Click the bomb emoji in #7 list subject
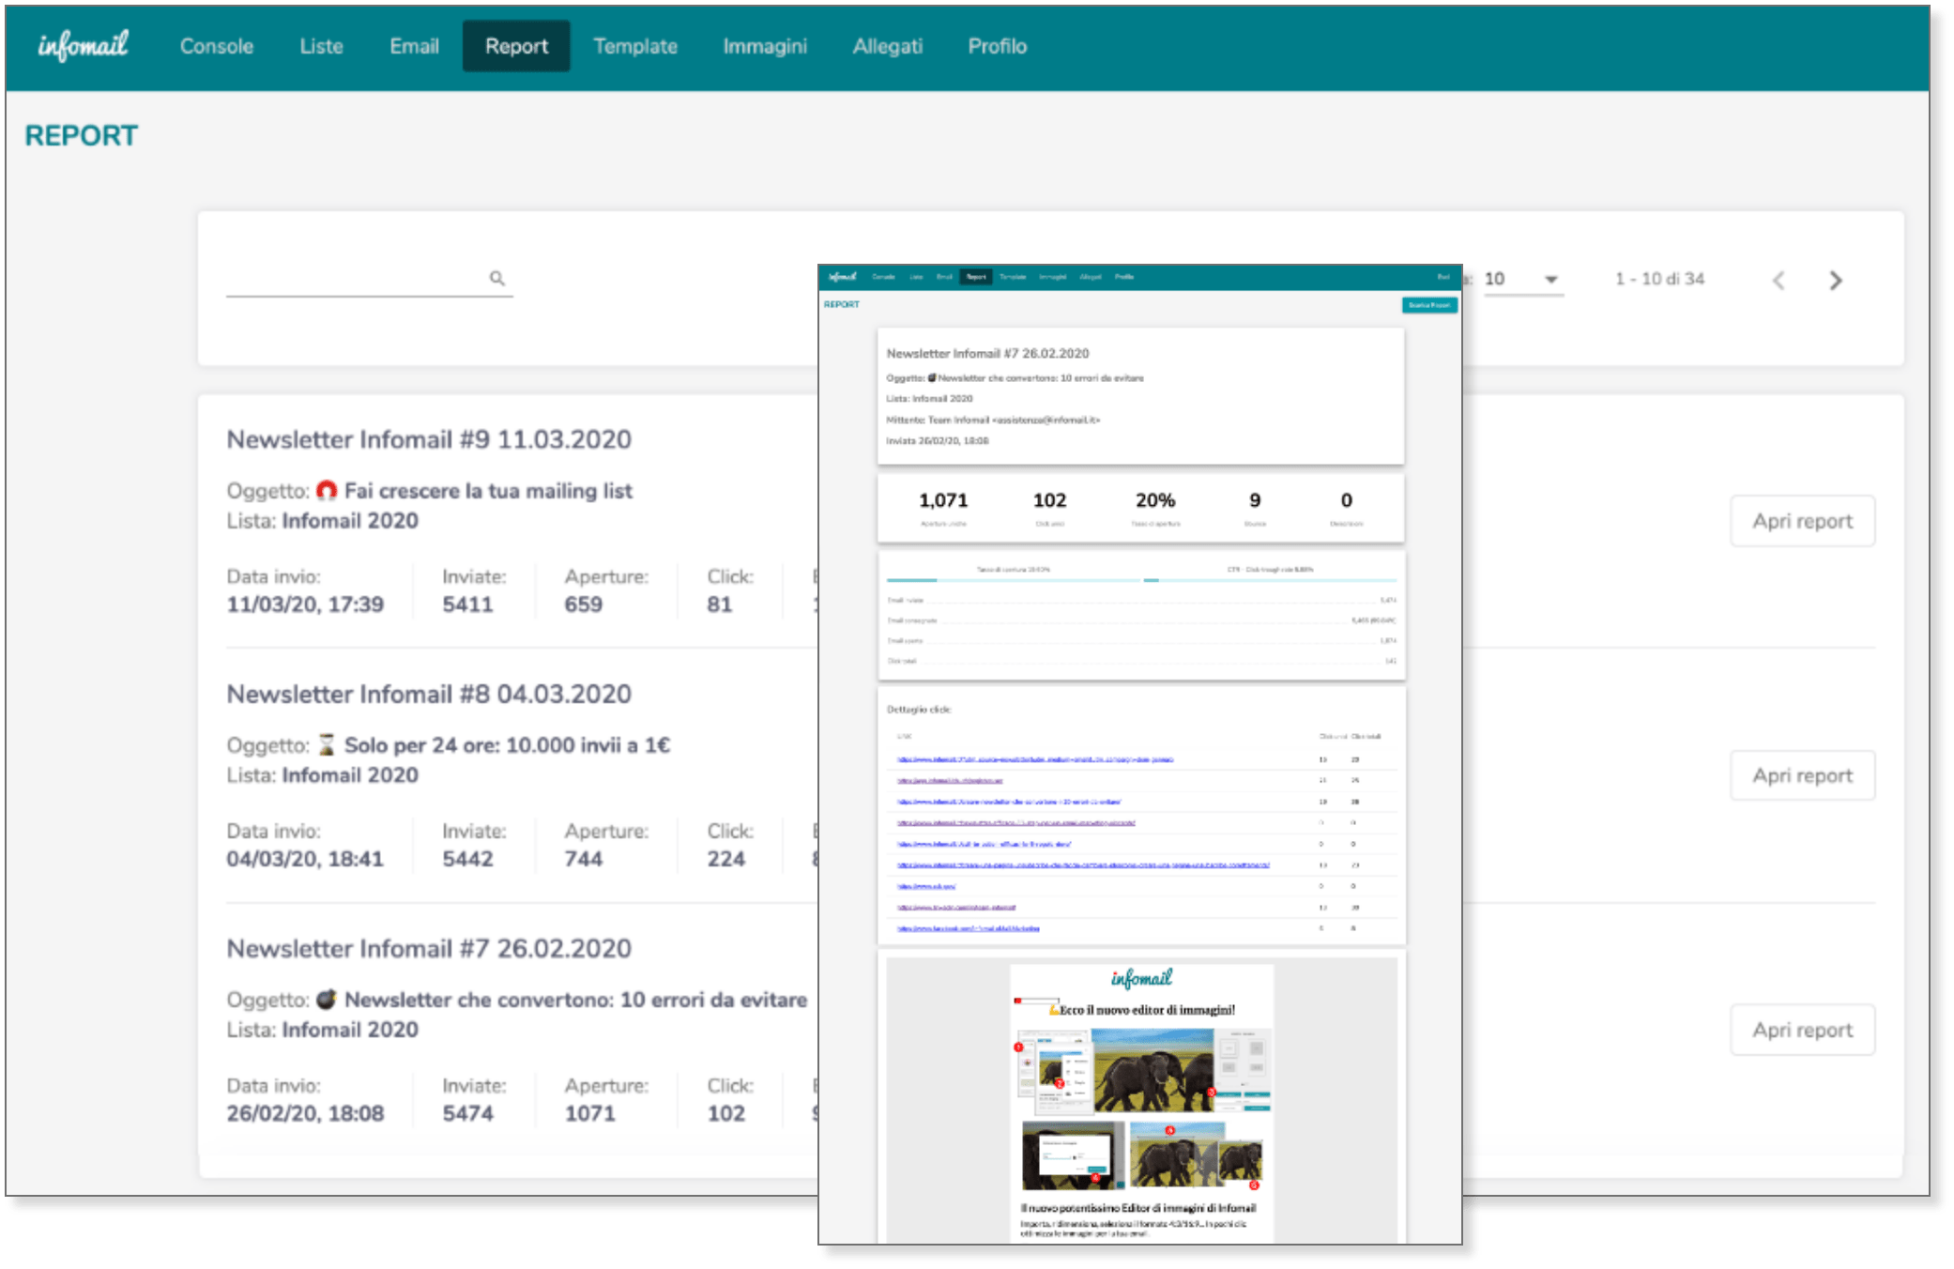The width and height of the screenshot is (1954, 1269). point(327,999)
